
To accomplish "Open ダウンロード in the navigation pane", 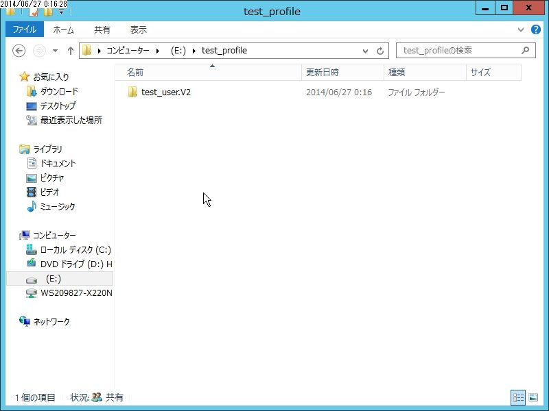I will 59,92.
